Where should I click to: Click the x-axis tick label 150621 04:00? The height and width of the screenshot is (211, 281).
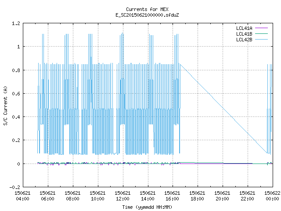pos(22,196)
